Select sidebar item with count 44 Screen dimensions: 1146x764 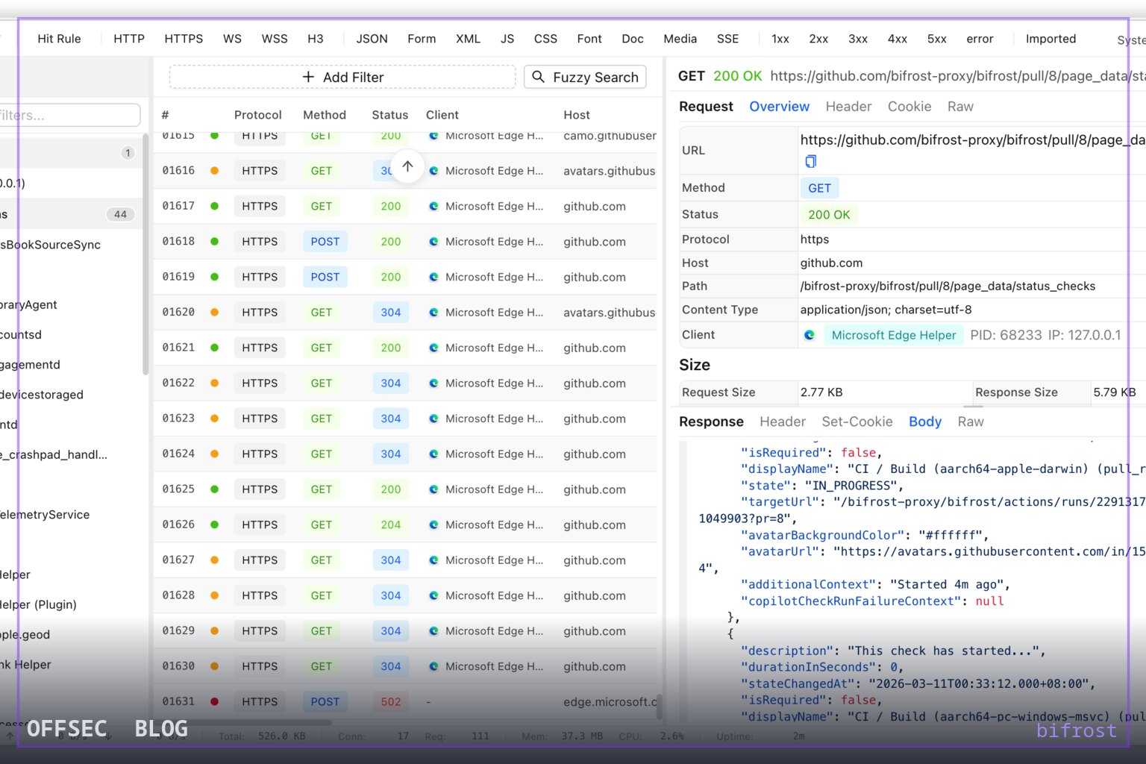(x=72, y=214)
